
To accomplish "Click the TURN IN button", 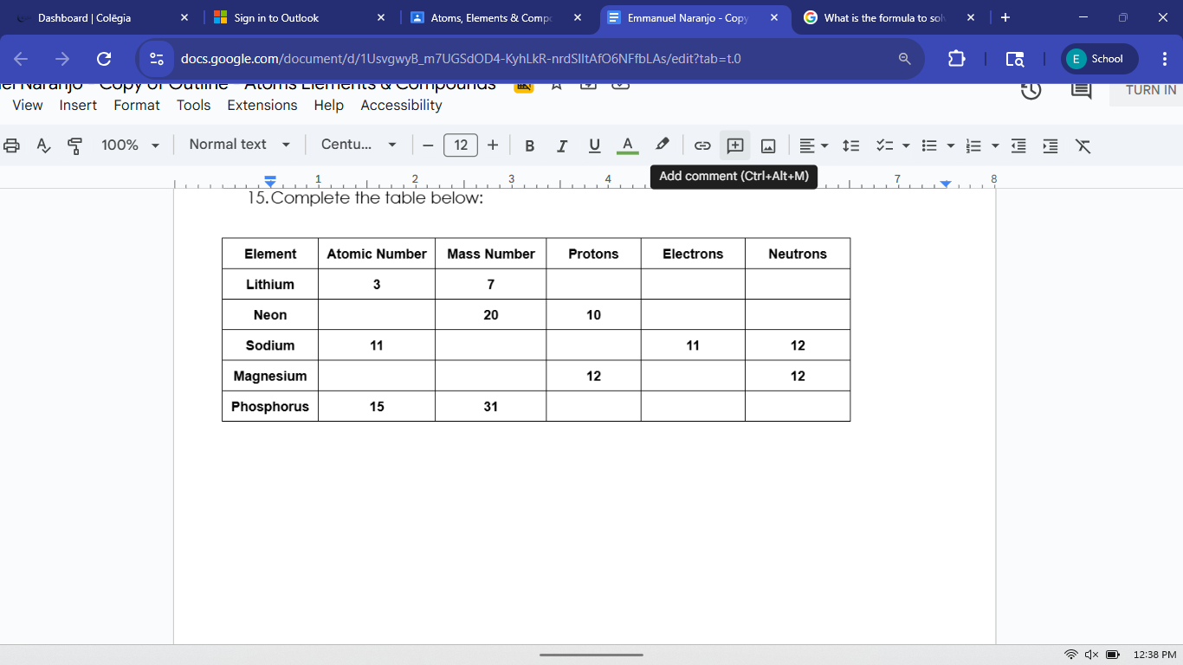I will coord(1149,89).
